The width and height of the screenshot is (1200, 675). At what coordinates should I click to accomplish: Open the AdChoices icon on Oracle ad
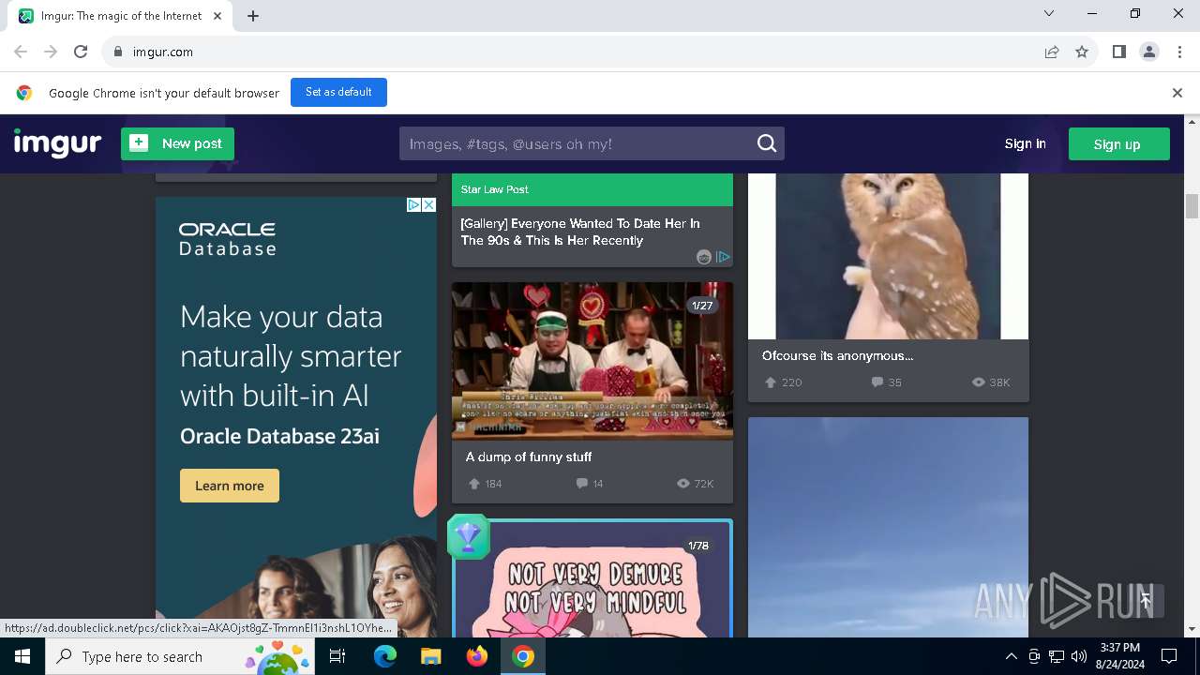413,204
